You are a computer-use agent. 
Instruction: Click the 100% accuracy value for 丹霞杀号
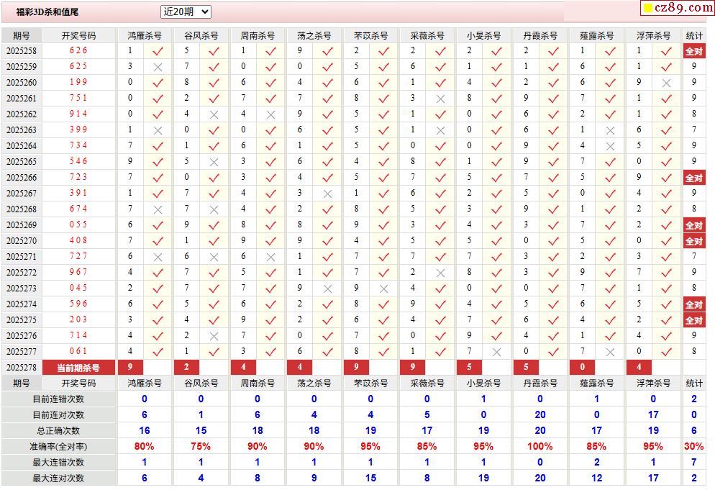click(x=540, y=447)
